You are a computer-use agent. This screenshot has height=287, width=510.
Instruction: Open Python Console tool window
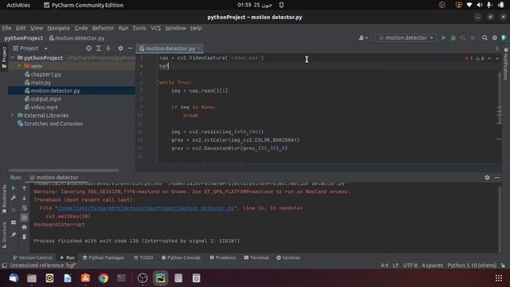181,258
